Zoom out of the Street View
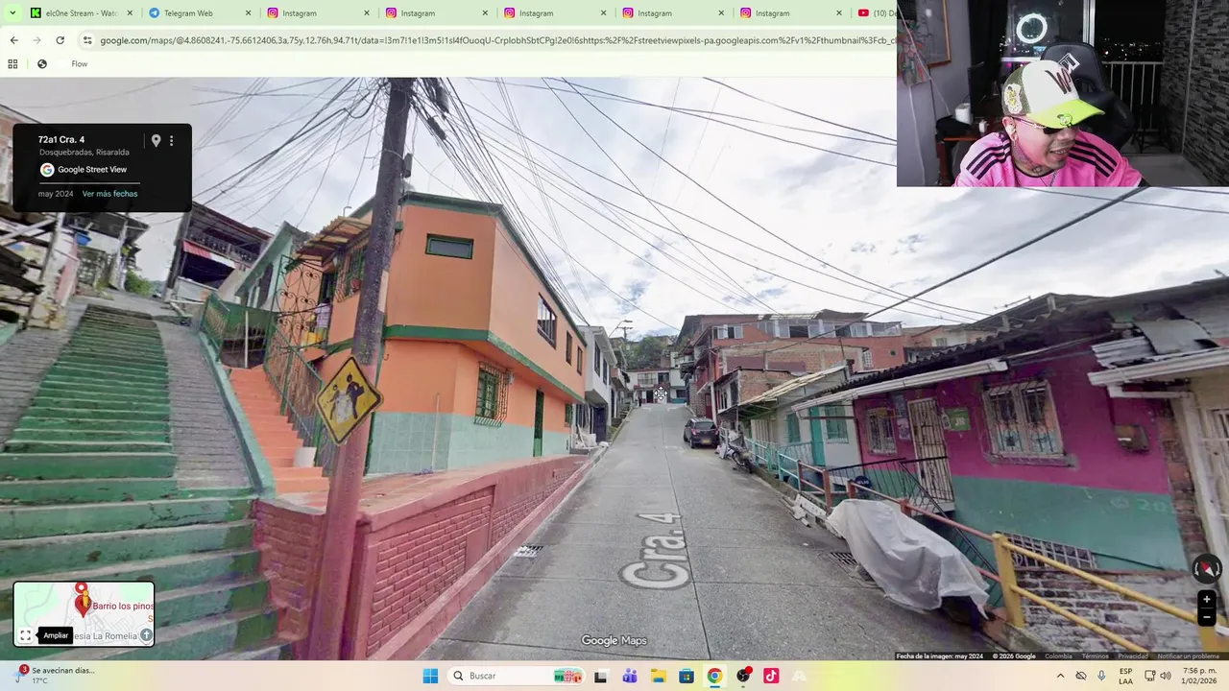 tap(1207, 617)
